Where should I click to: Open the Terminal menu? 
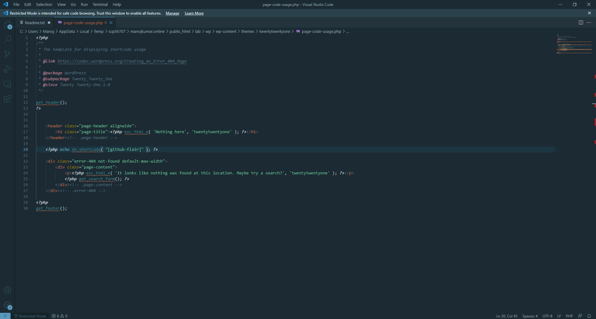pyautogui.click(x=100, y=5)
